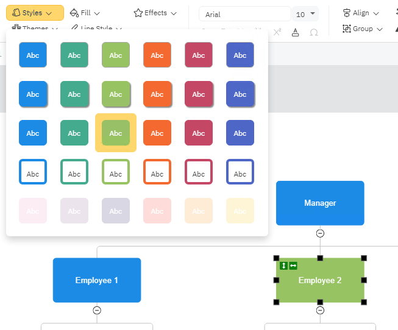Select the gray-bordered blue Abc style

(33, 55)
